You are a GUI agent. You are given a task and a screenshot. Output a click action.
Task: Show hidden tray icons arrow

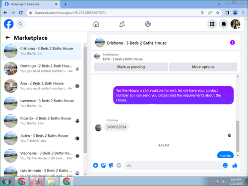tap(212, 182)
